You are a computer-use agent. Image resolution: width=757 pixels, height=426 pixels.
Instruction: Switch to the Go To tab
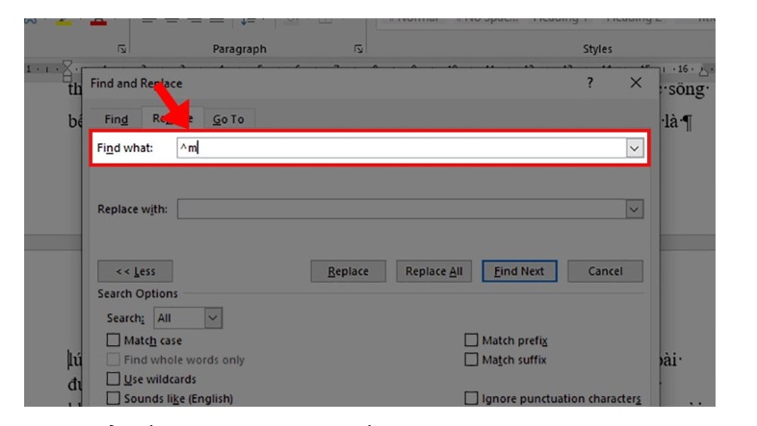tap(228, 119)
